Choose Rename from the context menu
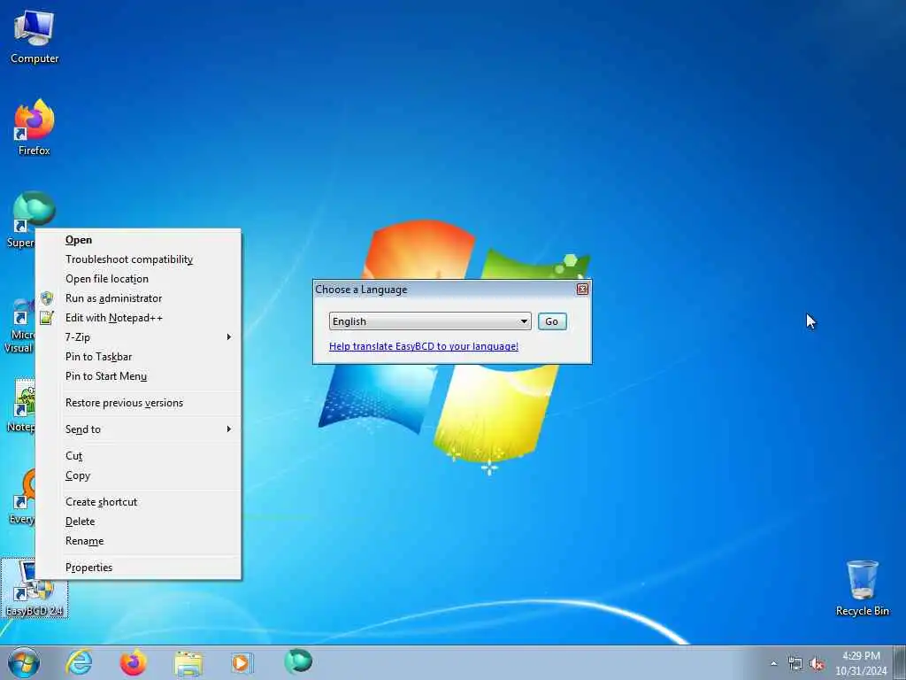This screenshot has width=906, height=680. tap(138, 541)
